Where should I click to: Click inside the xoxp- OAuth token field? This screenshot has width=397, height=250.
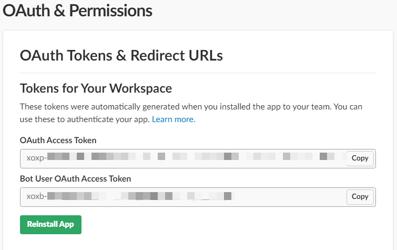tap(184, 158)
